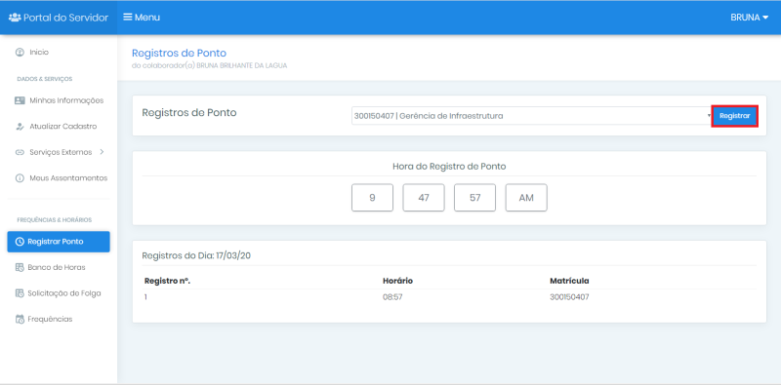Click the FREQUÊNCIAS & HORÁRIOS section label

point(55,220)
